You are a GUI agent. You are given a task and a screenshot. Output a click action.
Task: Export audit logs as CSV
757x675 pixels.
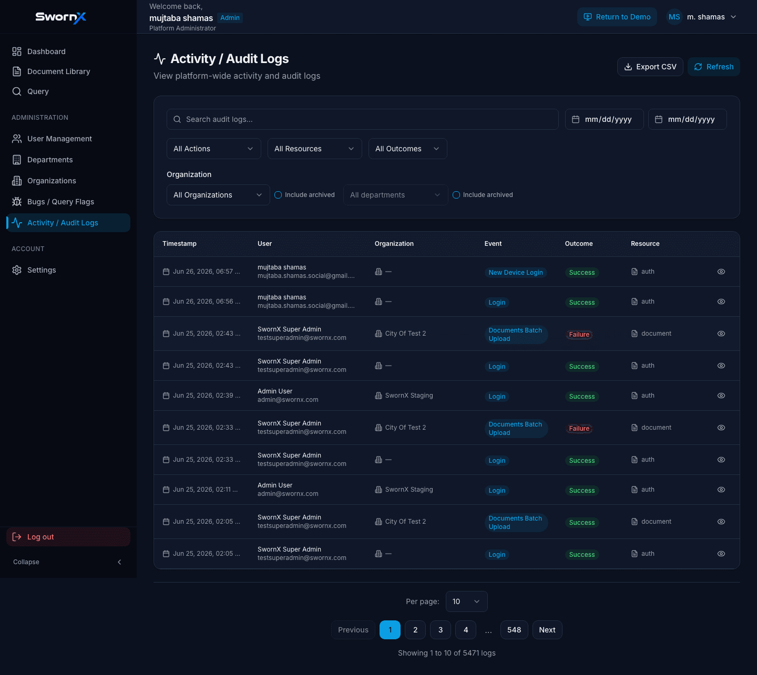pos(650,67)
